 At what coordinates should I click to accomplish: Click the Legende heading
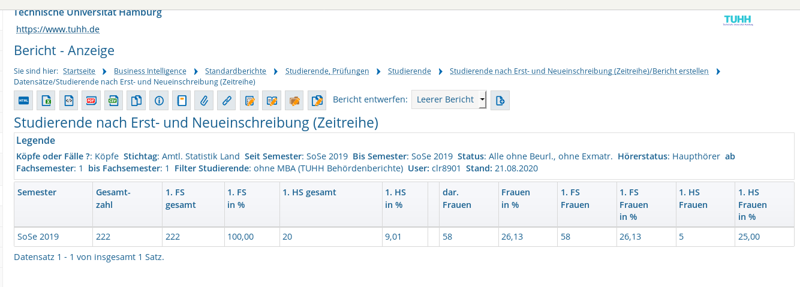(x=36, y=141)
